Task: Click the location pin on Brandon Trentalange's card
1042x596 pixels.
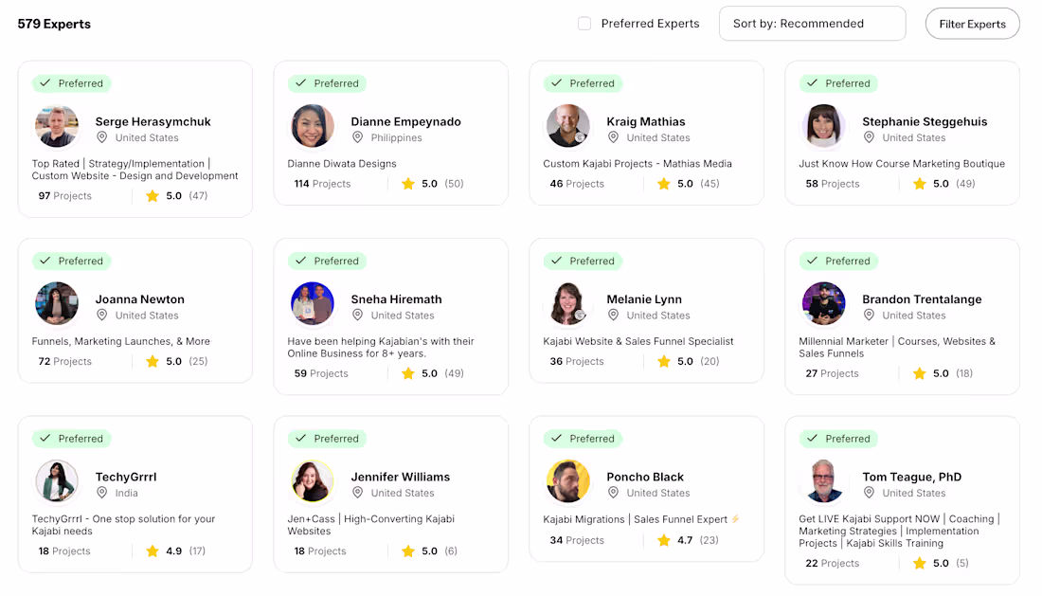Action: point(869,316)
